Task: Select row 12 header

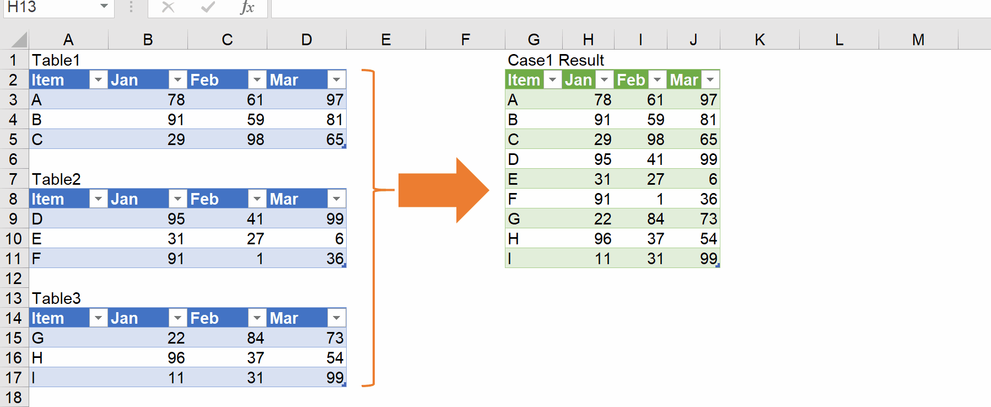Action: [14, 279]
